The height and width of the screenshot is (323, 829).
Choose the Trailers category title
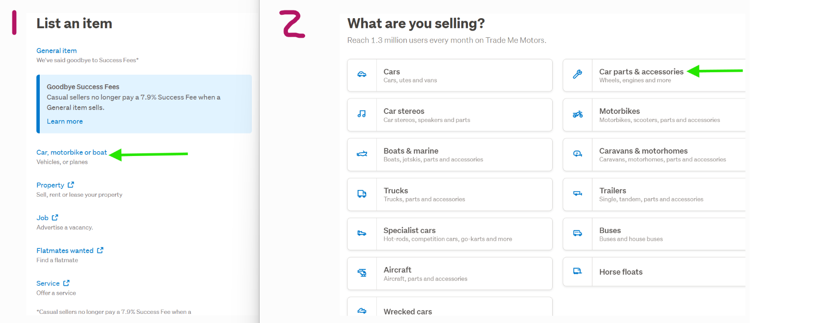click(x=613, y=190)
